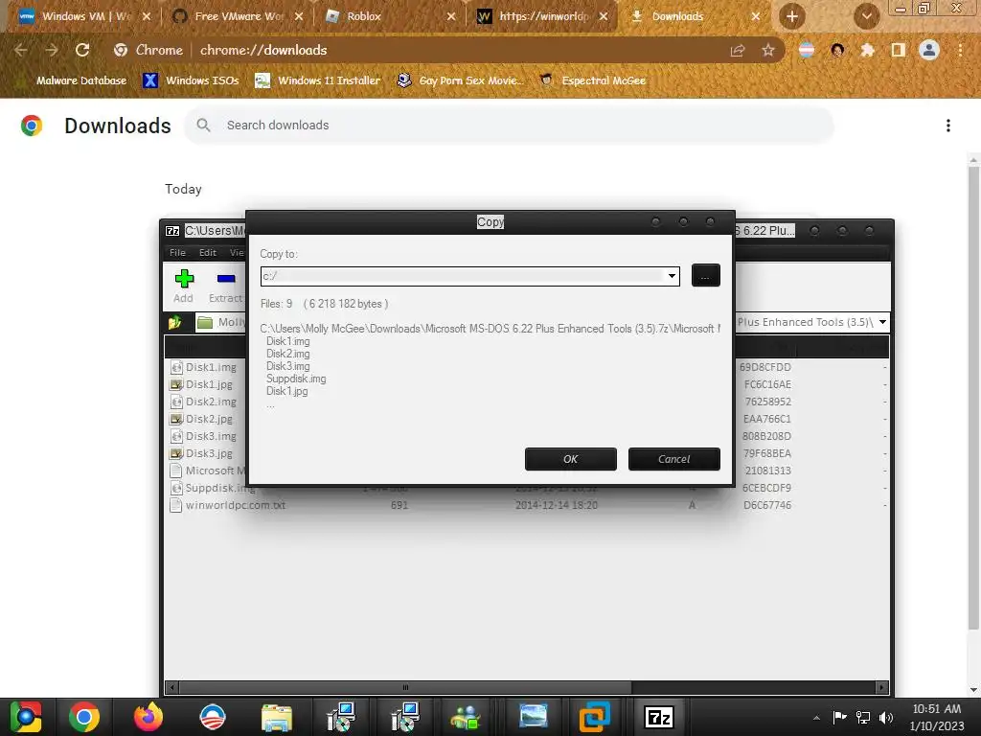Open the VMware Workstation taskbar icon

594,717
